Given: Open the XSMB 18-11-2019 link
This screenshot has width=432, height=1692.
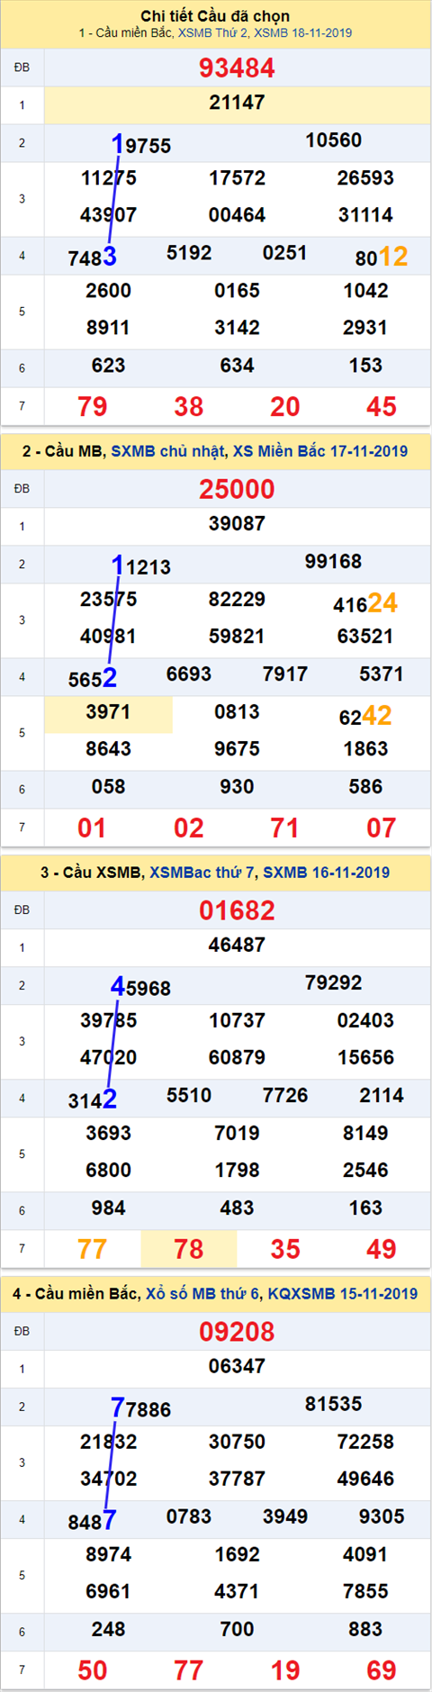Looking at the screenshot, I should click(x=303, y=33).
